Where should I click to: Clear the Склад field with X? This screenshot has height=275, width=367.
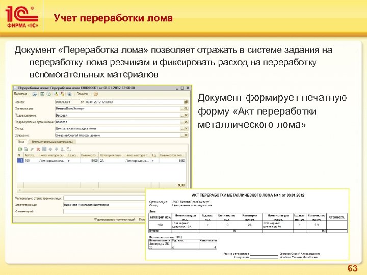[x=186, y=129]
